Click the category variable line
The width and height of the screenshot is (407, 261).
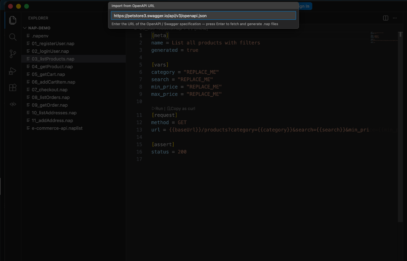185,72
